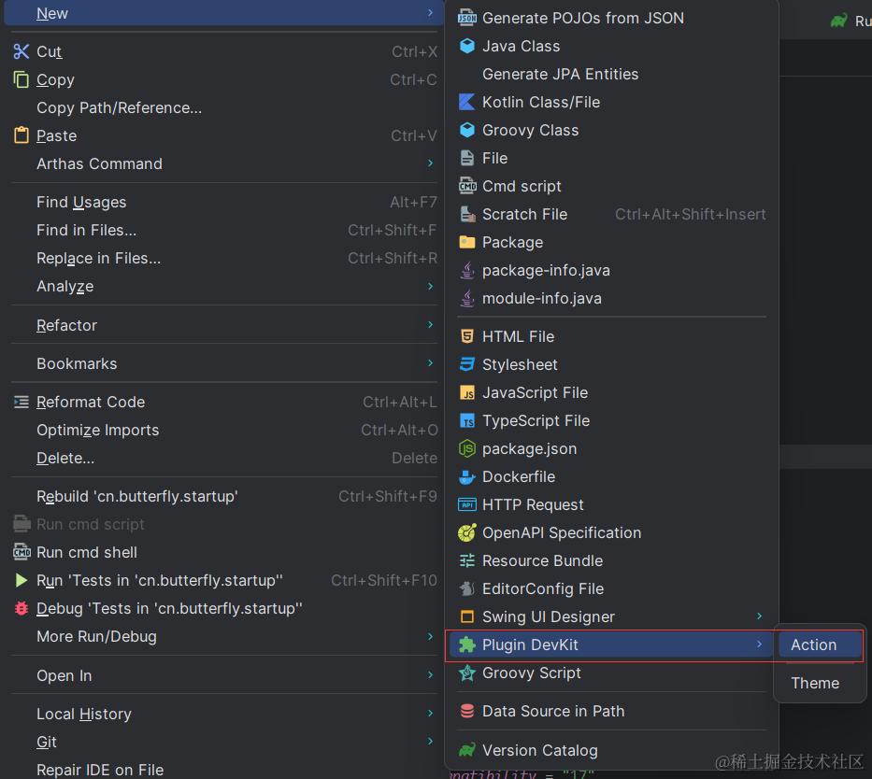This screenshot has height=779, width=872.
Task: Choose Copy Path/Reference… entry
Action: tap(224, 107)
